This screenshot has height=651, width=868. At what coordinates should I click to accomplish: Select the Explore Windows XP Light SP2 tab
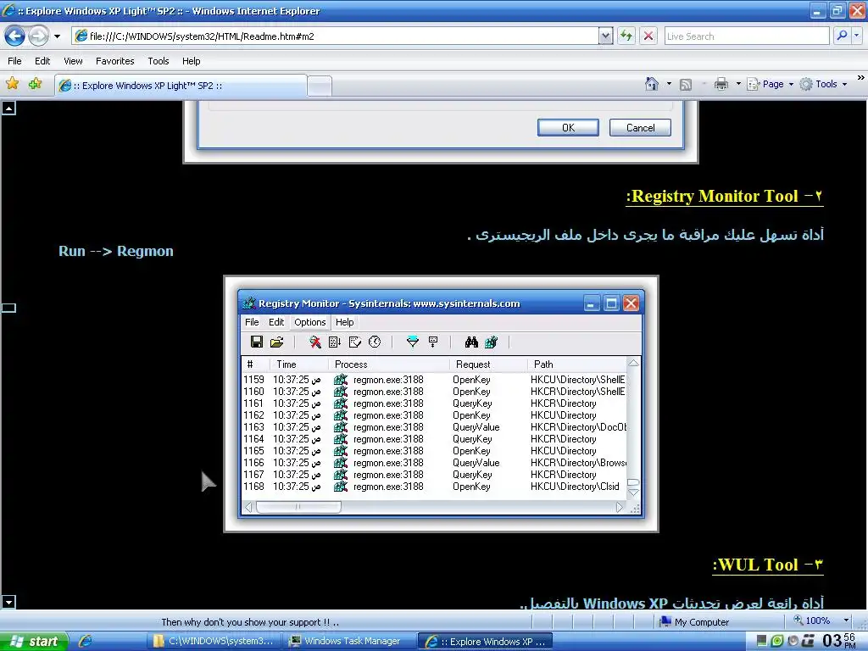pos(181,86)
